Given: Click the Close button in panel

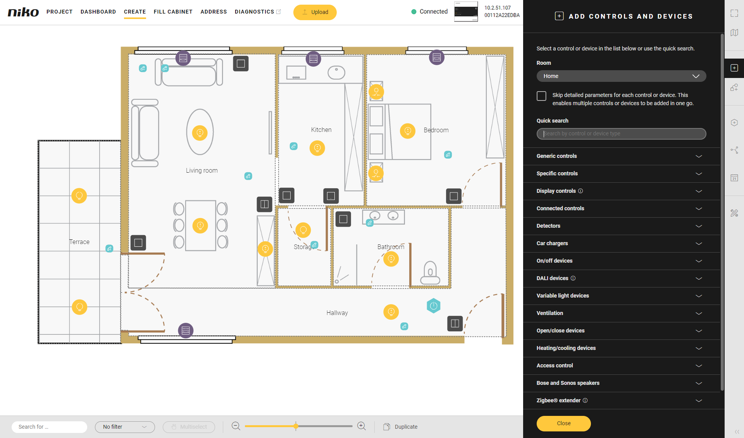Looking at the screenshot, I should 563,423.
